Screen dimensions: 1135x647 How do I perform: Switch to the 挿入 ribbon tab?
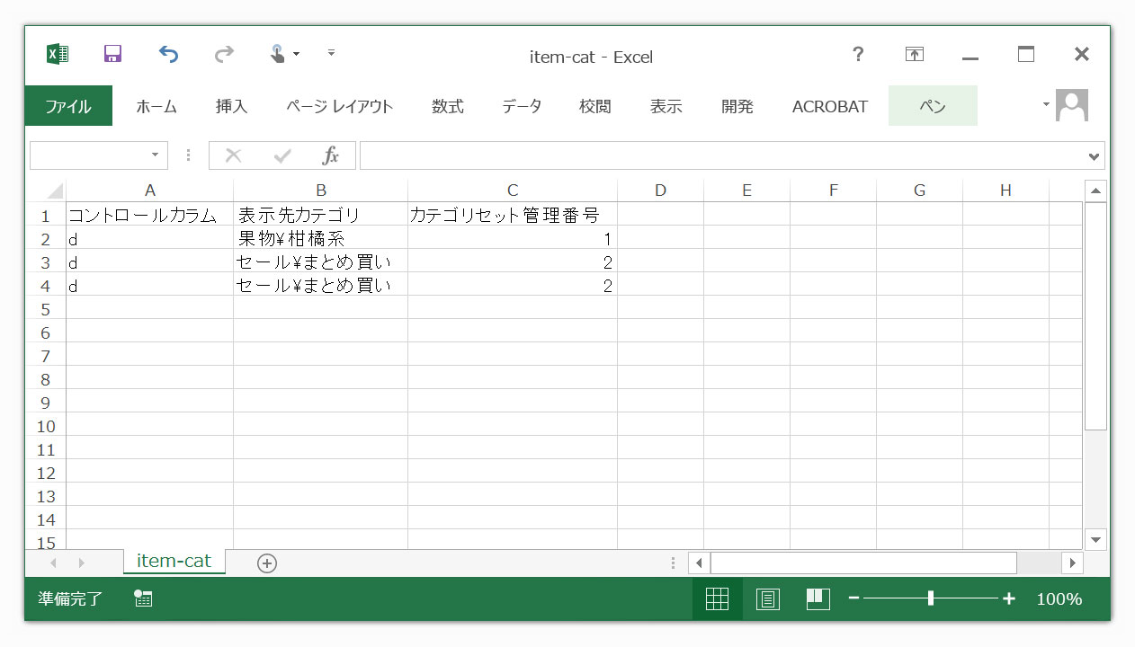(231, 106)
